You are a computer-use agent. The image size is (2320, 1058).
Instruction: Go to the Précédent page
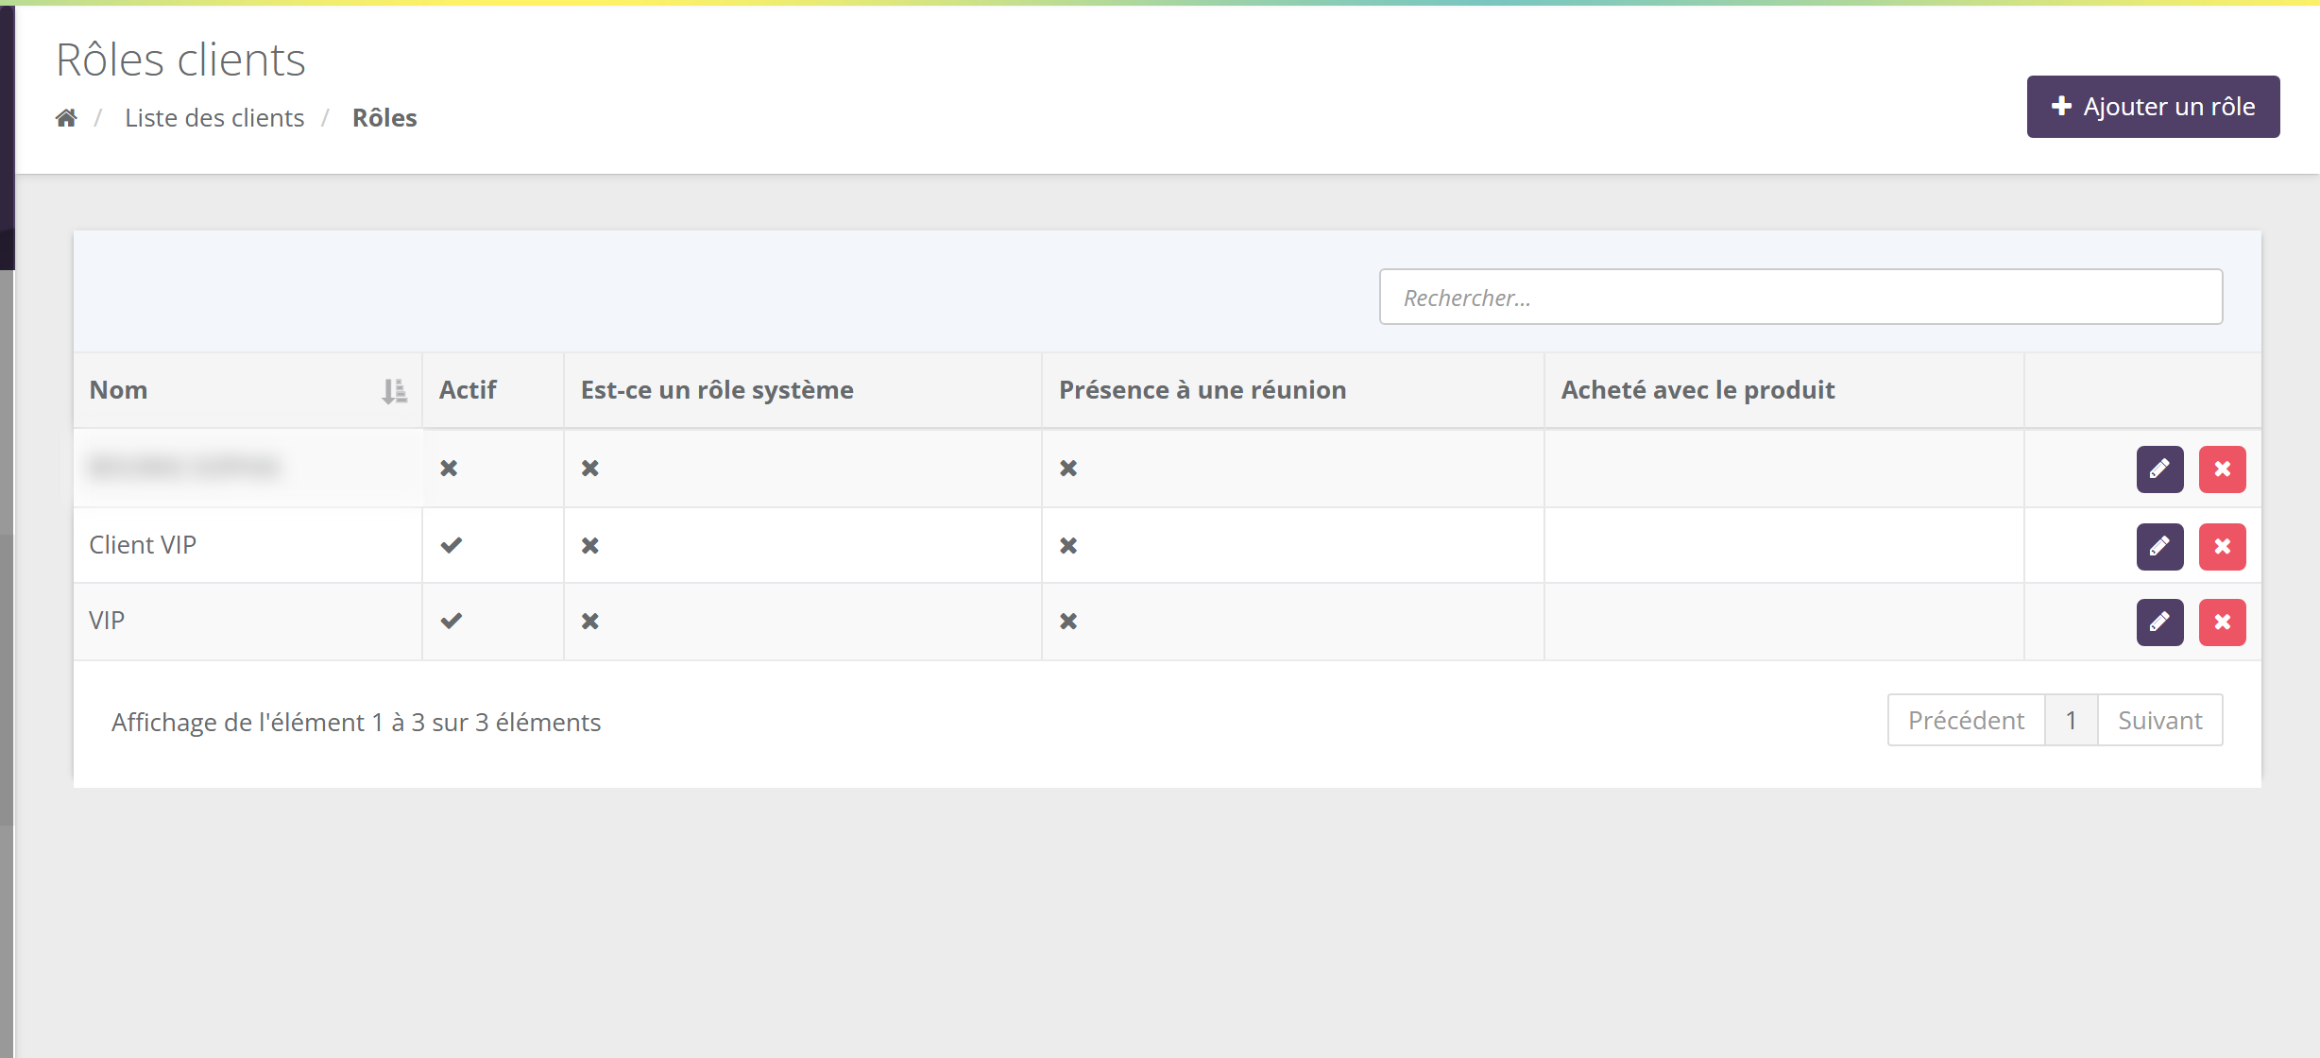(1966, 721)
